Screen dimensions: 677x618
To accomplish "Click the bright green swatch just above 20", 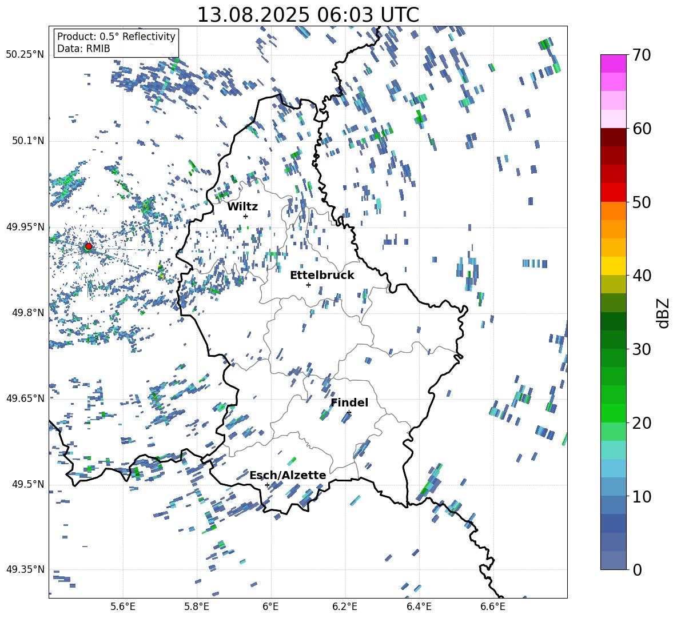I will [x=613, y=413].
